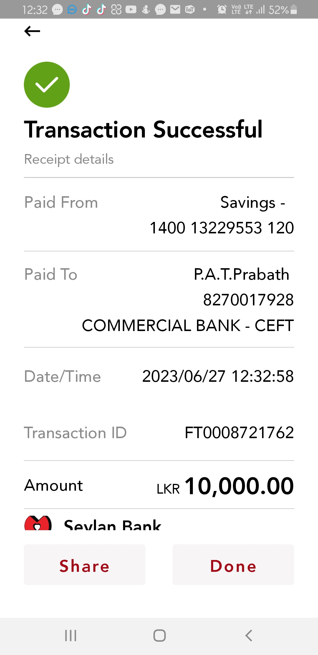Click the Seylan Bank logo icon
The width and height of the screenshot is (318, 655).
click(x=38, y=523)
